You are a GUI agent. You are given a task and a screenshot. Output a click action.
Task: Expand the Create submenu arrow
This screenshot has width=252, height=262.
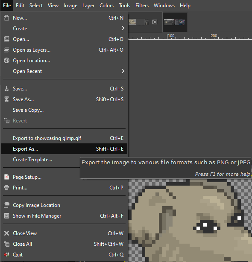123,29
